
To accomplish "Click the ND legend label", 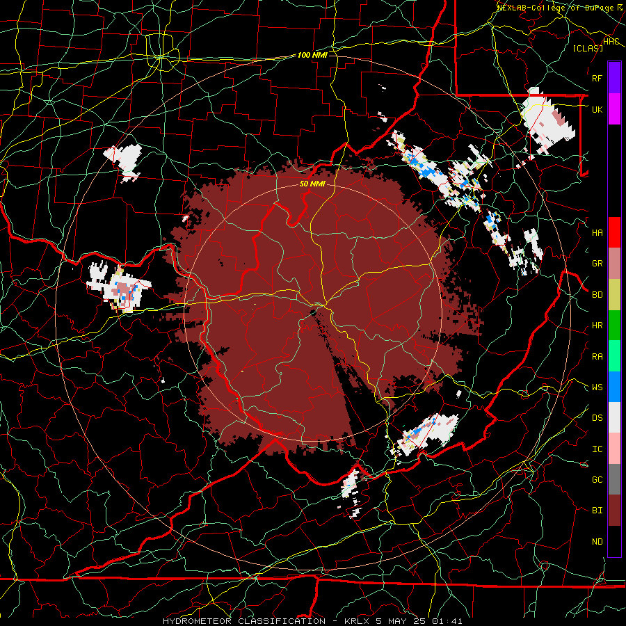I will pos(597,542).
